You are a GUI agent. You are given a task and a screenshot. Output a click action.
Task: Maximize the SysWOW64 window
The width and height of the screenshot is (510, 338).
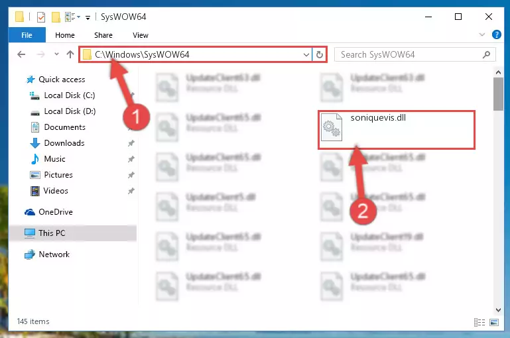[458, 17]
